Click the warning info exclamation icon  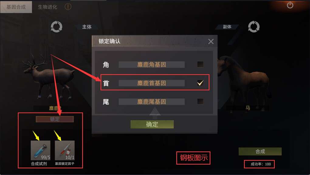click(68, 7)
